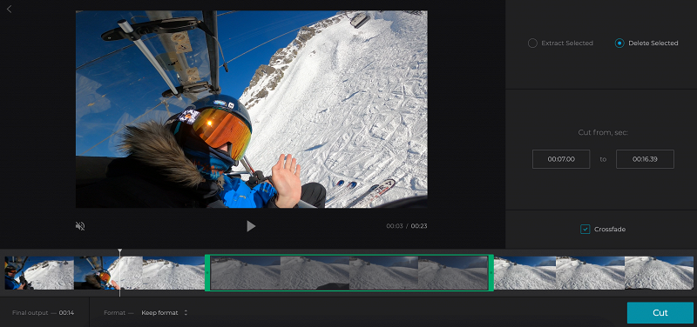Click the total duration 00:23 text

coord(419,226)
